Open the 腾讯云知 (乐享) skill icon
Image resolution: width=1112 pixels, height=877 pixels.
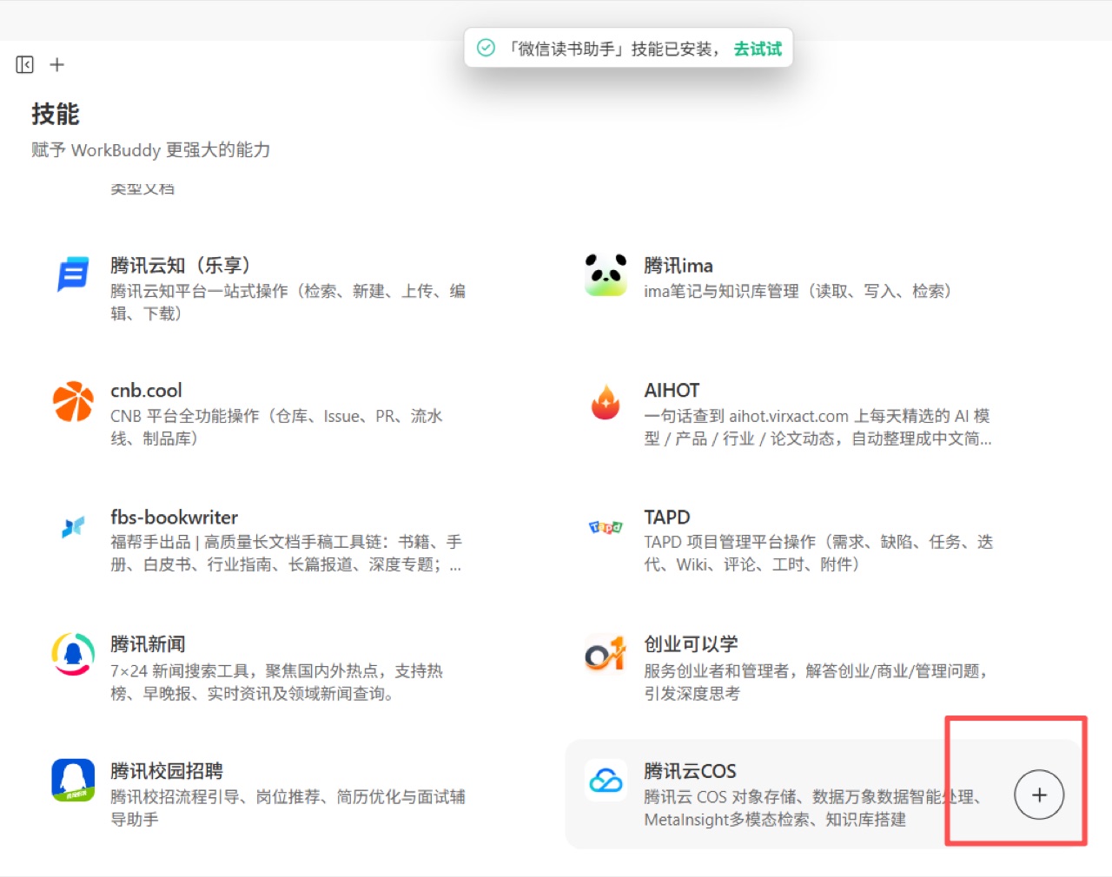(x=73, y=274)
